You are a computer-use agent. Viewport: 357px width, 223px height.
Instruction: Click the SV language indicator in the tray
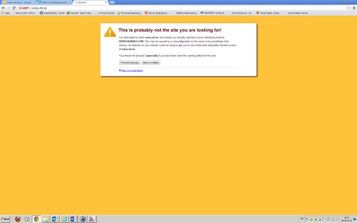tap(302, 219)
